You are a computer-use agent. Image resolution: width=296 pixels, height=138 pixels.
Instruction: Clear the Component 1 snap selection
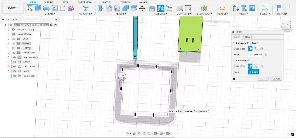click(x=266, y=54)
